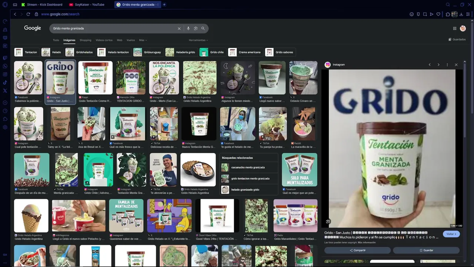Click the Google logo
Viewport: 474px width, 267px height.
point(33,28)
